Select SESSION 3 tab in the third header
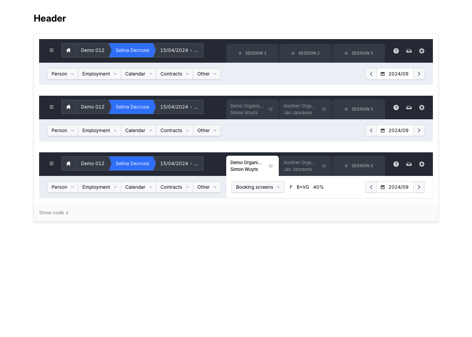Screen dimensions: 472x337 click(x=359, y=166)
